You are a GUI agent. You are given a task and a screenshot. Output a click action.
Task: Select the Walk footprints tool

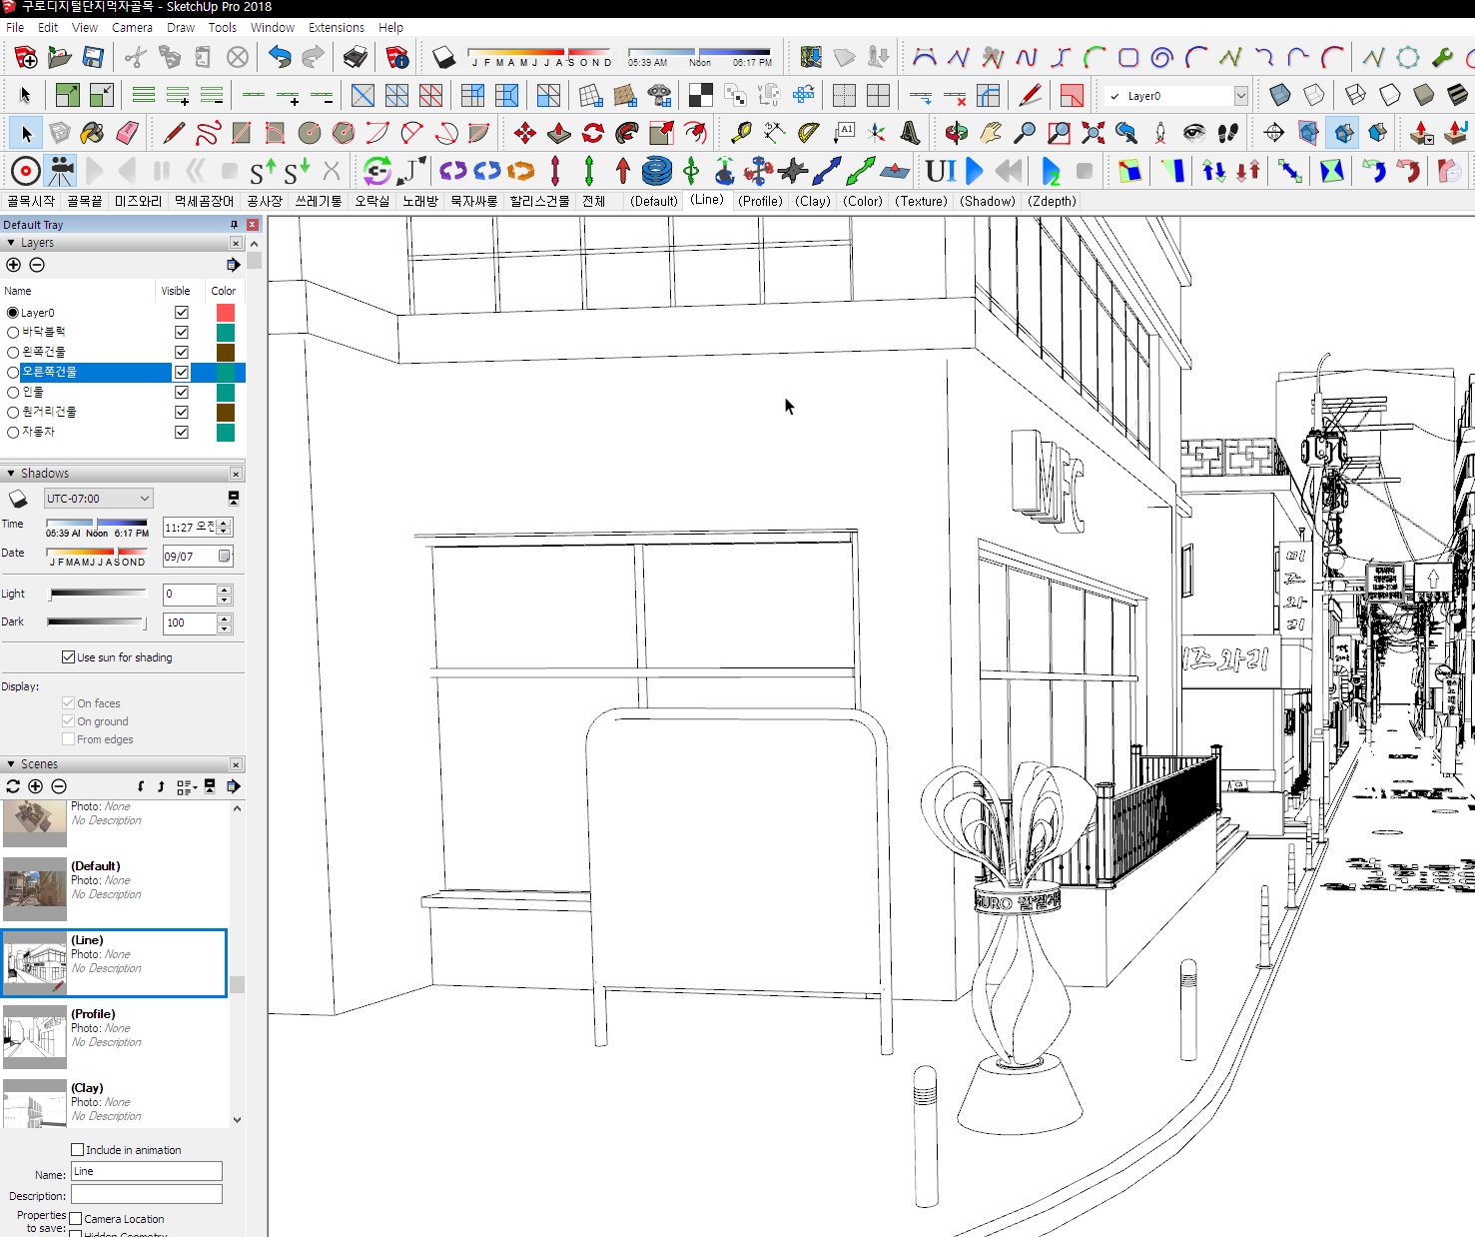click(1228, 132)
